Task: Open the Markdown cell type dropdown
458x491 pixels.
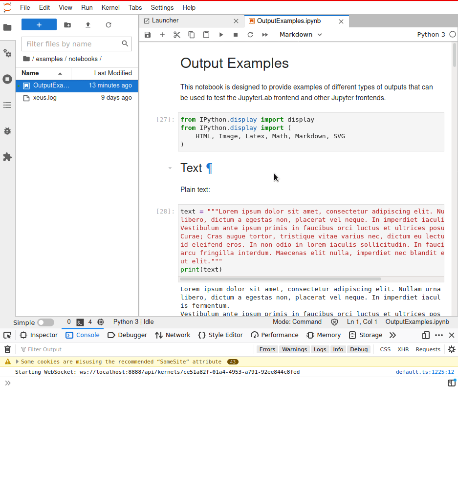Action: tap(301, 35)
